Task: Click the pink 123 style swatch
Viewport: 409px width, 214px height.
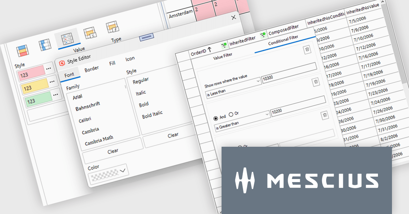Action: tap(31, 73)
